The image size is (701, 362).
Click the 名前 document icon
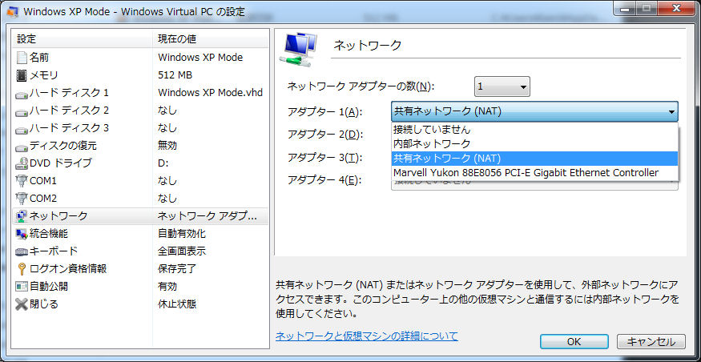click(x=22, y=58)
